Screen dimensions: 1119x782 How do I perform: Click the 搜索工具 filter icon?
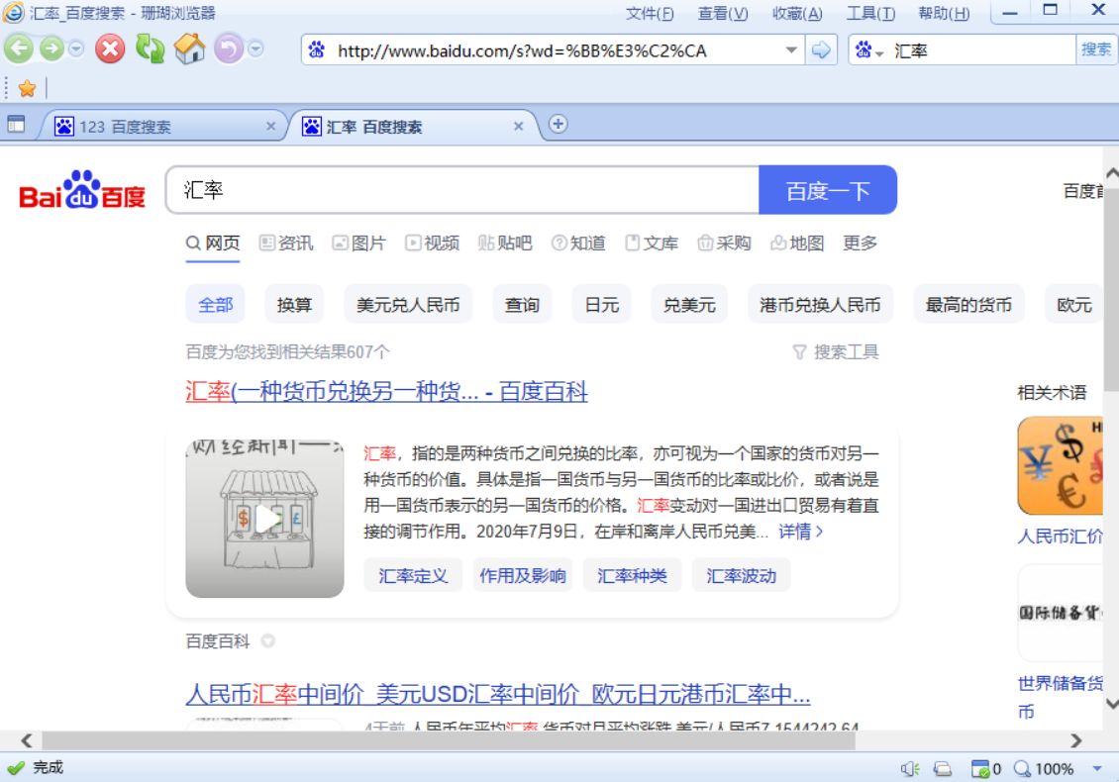(799, 351)
